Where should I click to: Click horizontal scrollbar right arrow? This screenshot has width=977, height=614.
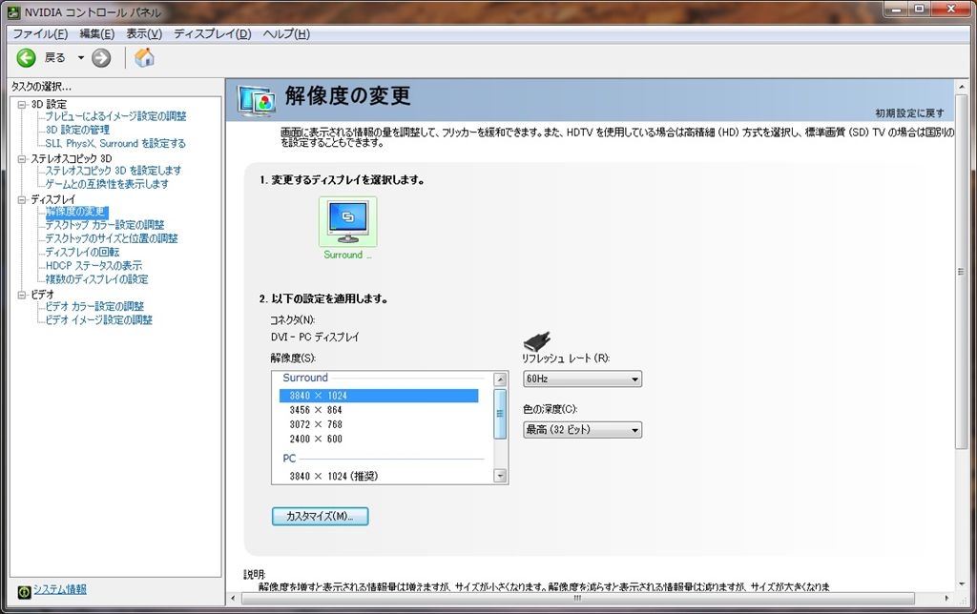947,599
